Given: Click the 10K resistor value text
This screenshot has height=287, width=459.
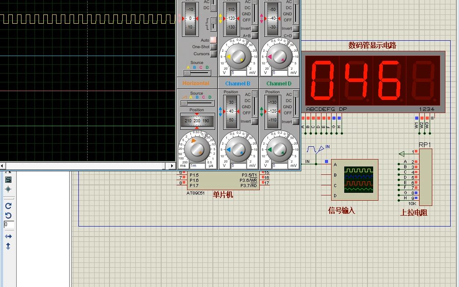Looking at the screenshot, I should tap(412, 203).
